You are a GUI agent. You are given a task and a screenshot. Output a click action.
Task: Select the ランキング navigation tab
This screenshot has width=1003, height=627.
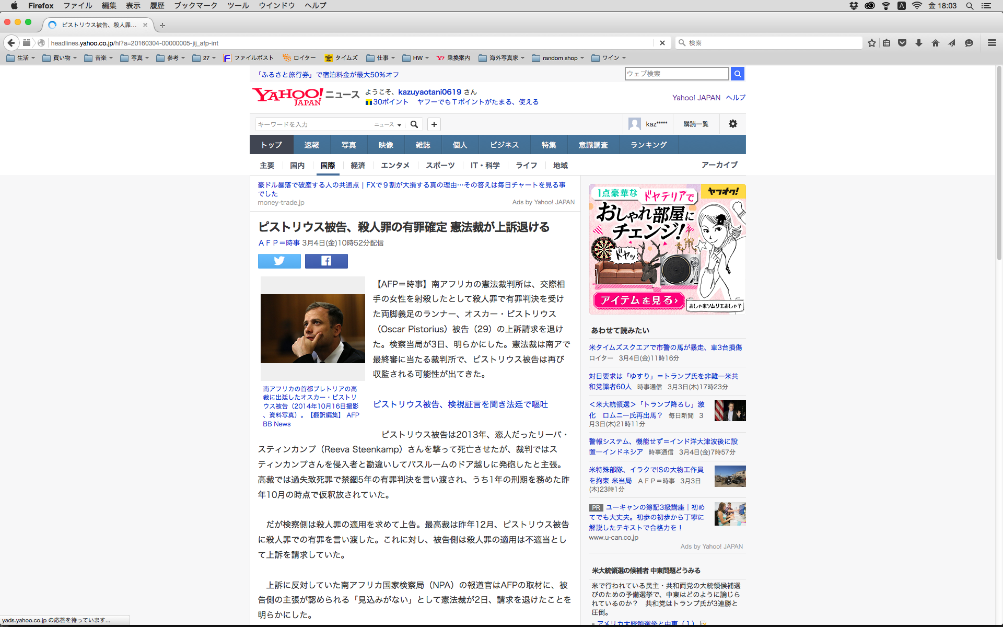pyautogui.click(x=648, y=145)
